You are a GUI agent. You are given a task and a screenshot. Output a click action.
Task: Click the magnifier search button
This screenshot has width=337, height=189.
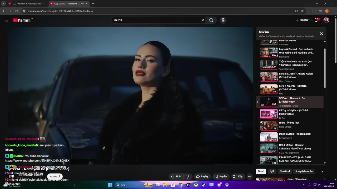click(x=211, y=20)
